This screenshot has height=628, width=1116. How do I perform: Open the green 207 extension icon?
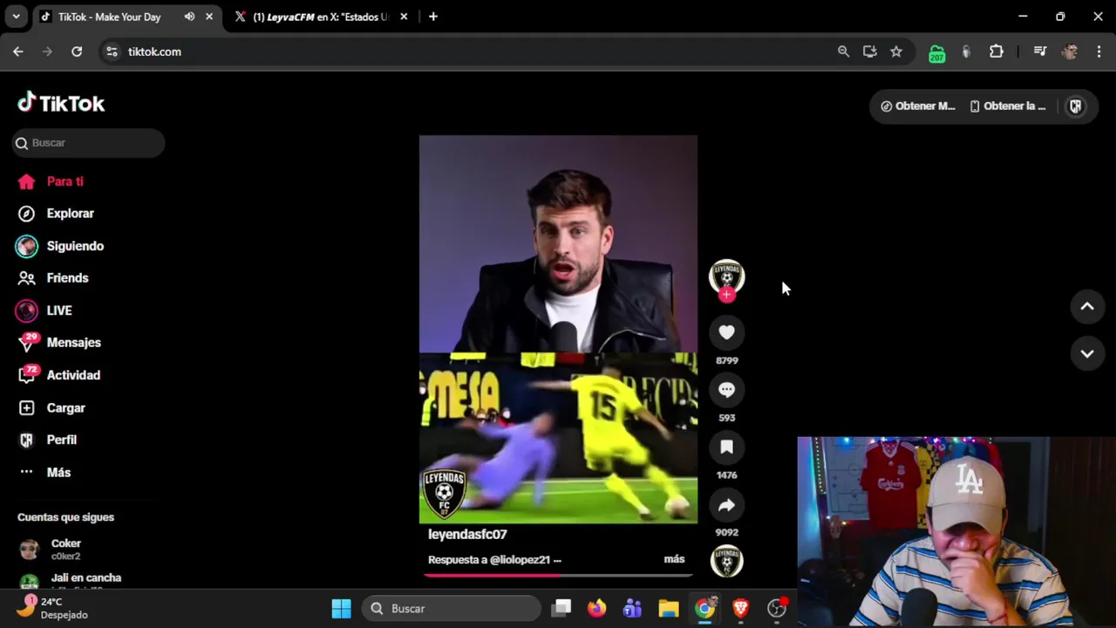pyautogui.click(x=936, y=52)
